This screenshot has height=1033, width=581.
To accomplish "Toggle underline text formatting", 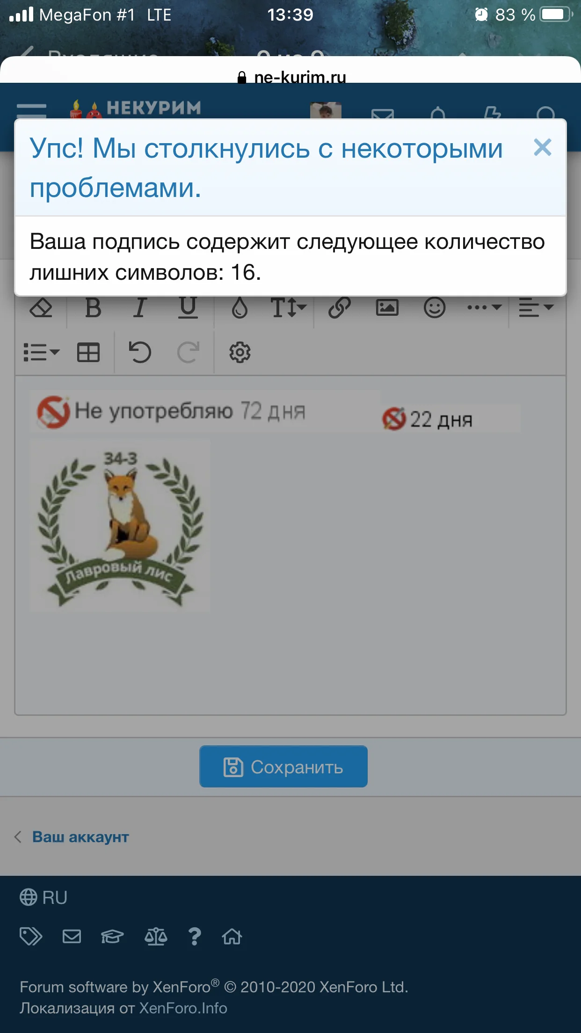I will [x=188, y=308].
